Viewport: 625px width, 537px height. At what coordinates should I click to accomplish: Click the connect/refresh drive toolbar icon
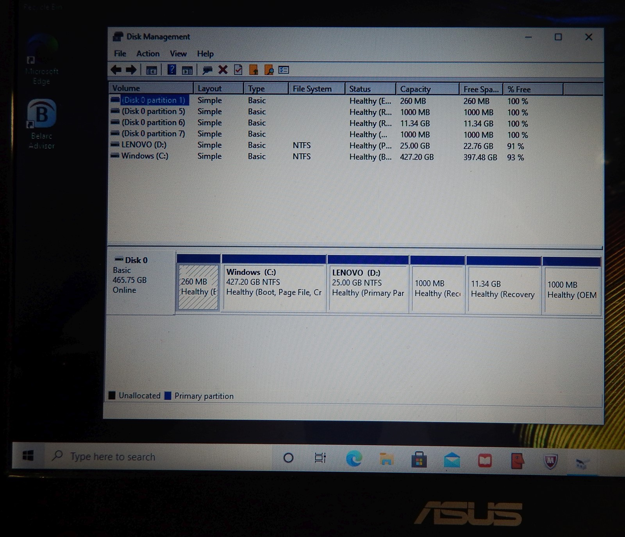click(x=207, y=70)
